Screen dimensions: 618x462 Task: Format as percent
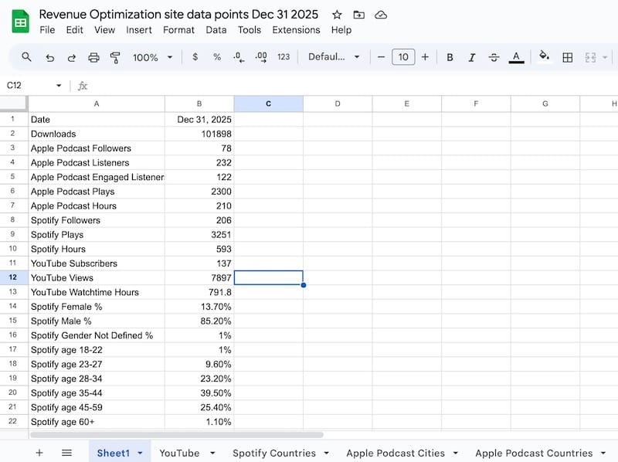click(x=217, y=57)
